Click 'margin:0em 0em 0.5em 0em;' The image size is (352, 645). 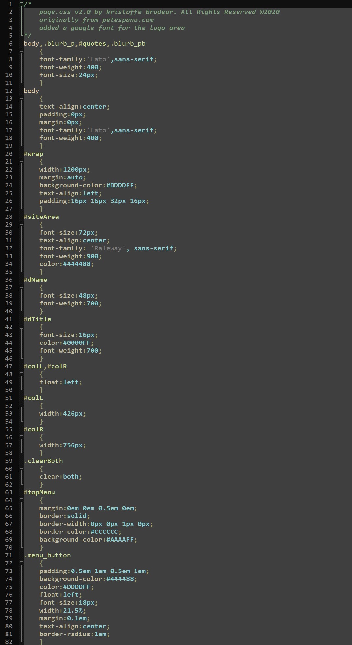click(88, 508)
